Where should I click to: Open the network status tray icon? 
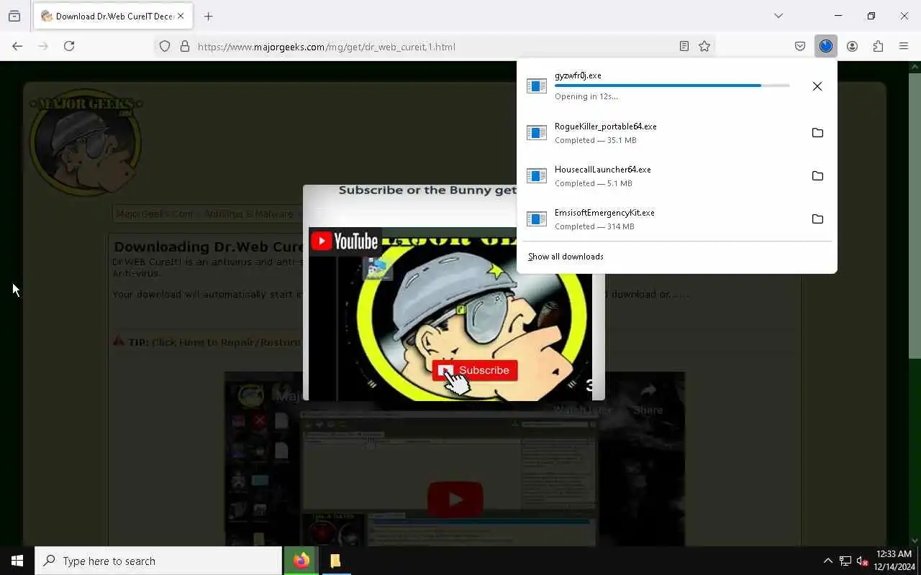click(845, 561)
